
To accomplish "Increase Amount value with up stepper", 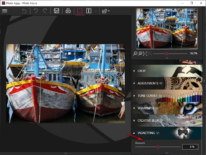I will [197, 146].
